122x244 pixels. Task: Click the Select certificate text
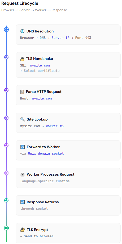(42, 71)
